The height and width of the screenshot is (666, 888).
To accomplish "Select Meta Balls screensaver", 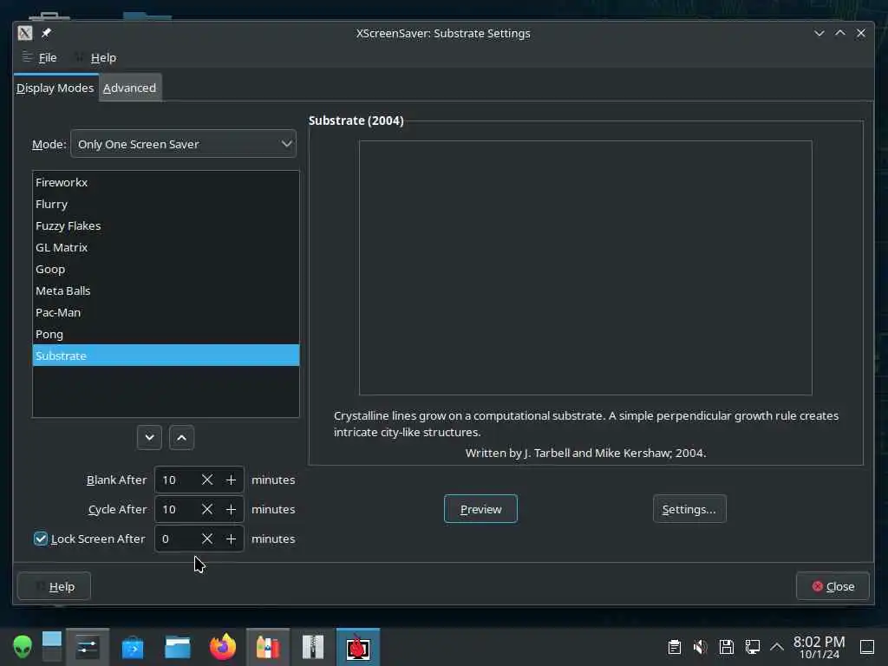I will [x=166, y=291].
